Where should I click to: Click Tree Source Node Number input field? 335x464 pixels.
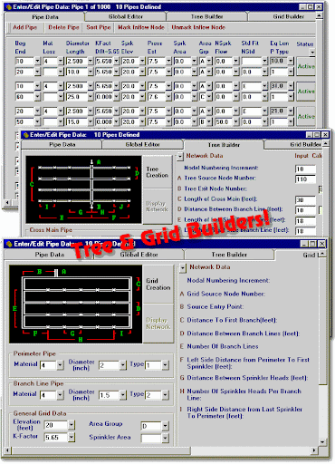point(305,179)
